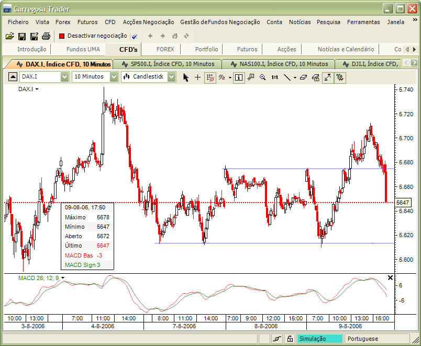421x346 pixels.
Task: Select the eraser tool in chart toolbar
Action: [x=303, y=77]
